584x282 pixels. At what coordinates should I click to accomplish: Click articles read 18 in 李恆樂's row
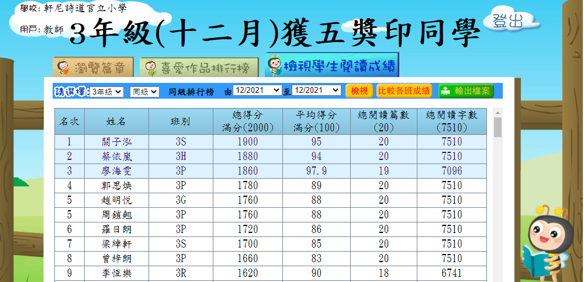(383, 273)
